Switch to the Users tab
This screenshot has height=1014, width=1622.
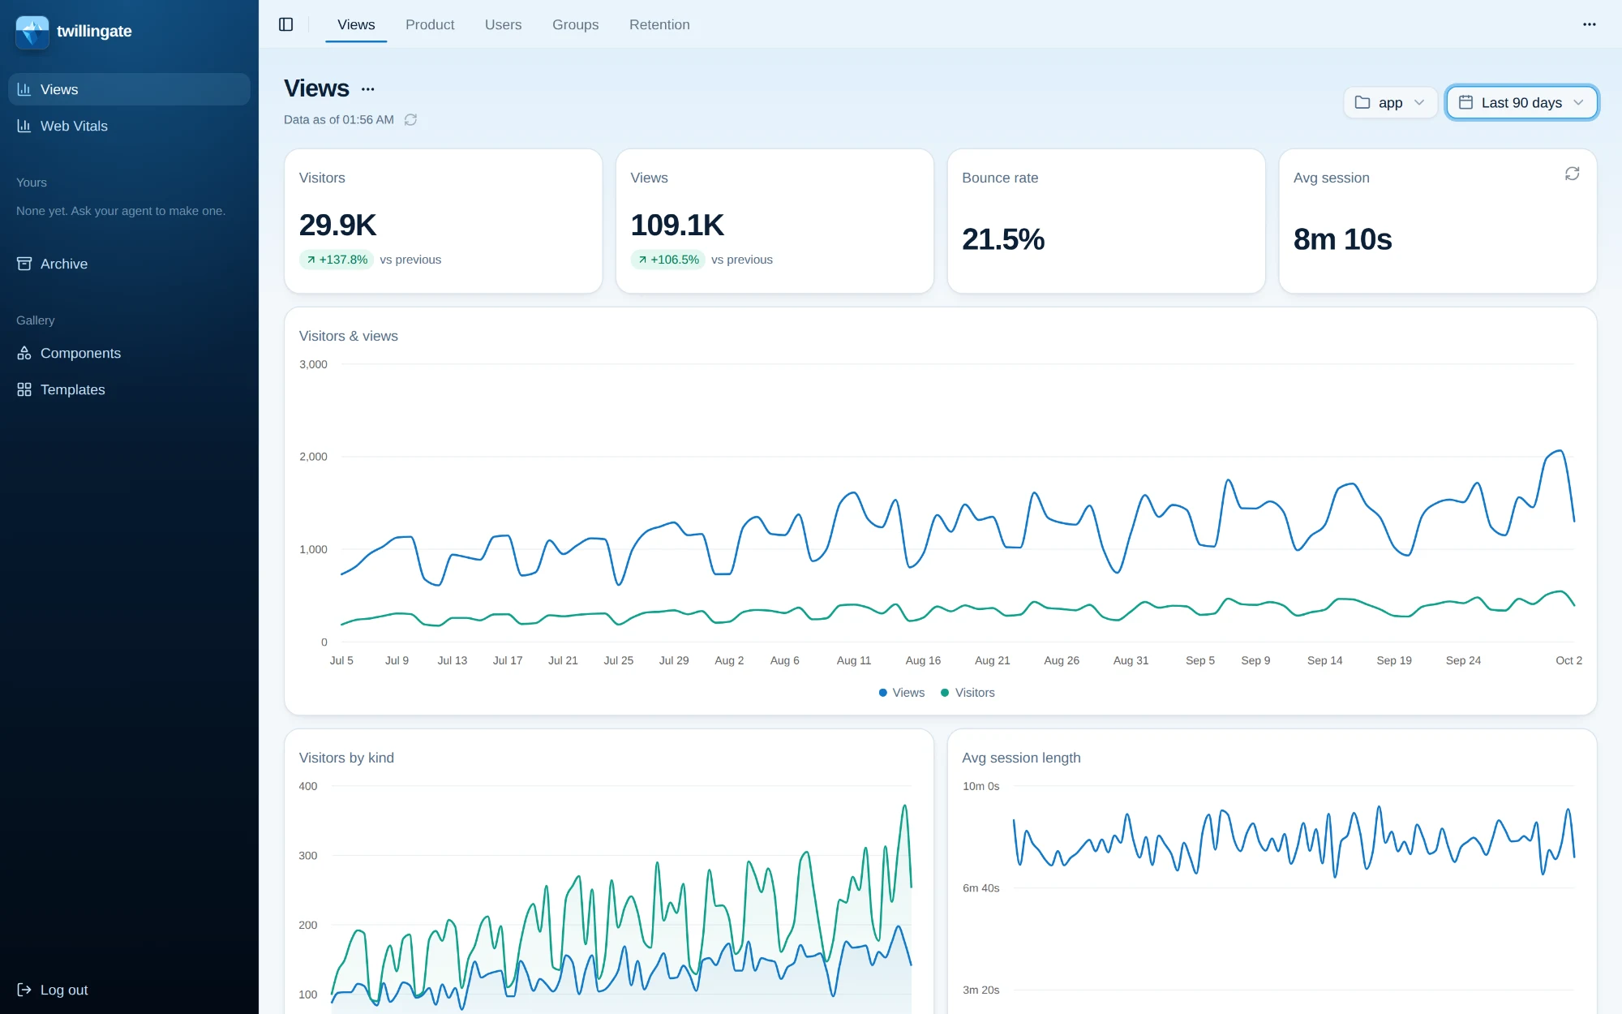503,24
